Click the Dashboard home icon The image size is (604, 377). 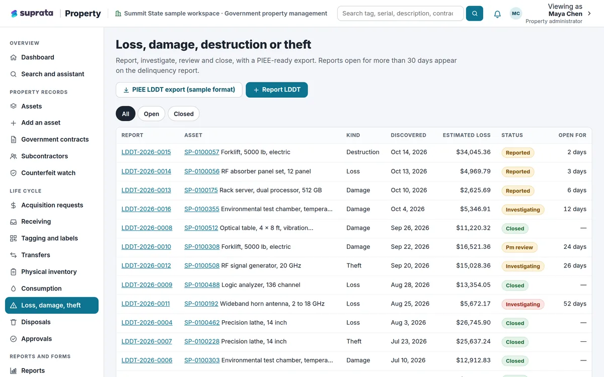14,57
